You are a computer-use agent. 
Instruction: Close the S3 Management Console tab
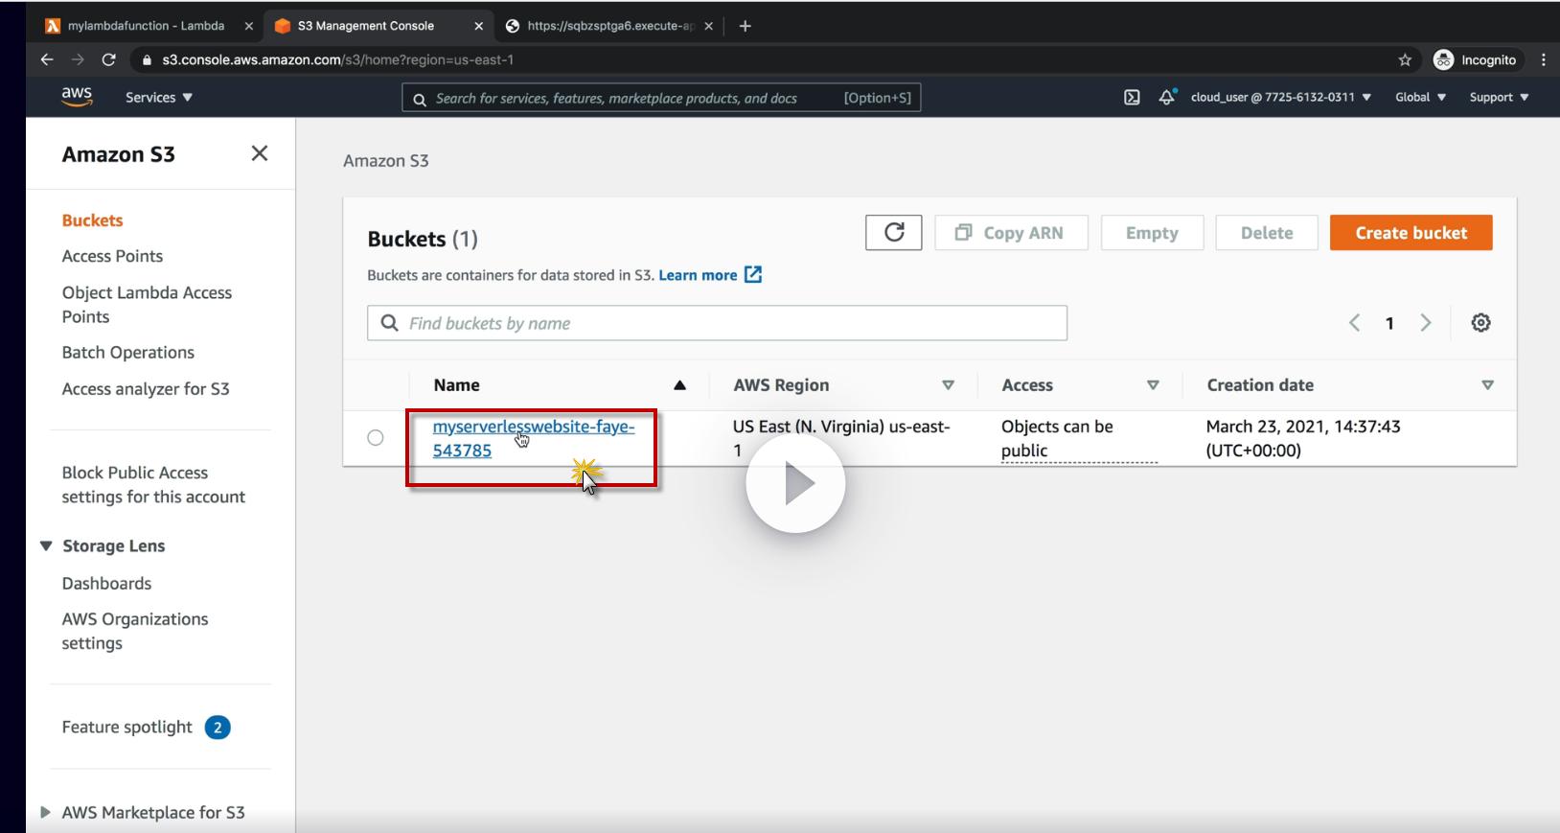(x=478, y=26)
